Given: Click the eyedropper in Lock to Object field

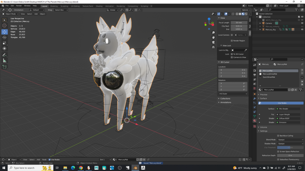Looking at the screenshot, I should pyautogui.click(x=246, y=50).
